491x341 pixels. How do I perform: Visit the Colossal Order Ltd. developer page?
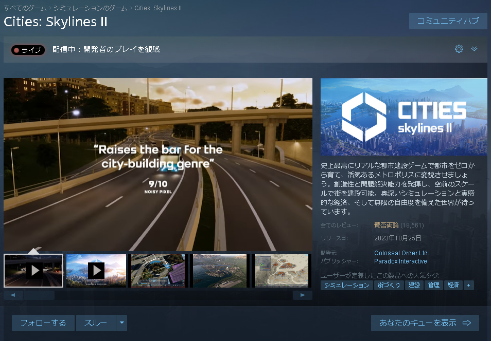(x=401, y=253)
